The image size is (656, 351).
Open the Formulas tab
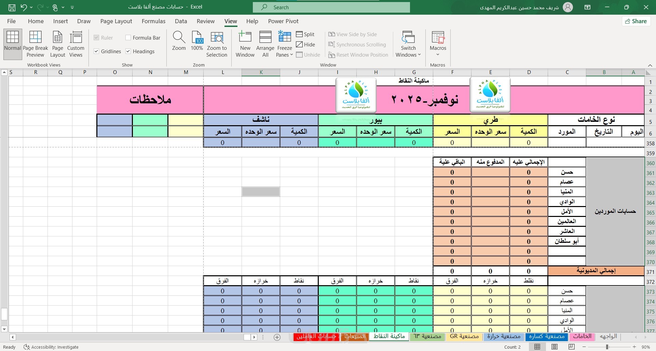[153, 21]
